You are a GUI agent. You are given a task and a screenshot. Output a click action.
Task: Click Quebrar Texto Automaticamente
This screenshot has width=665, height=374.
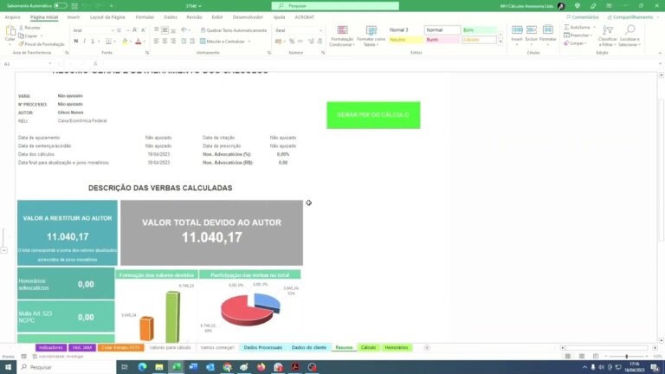pyautogui.click(x=234, y=30)
